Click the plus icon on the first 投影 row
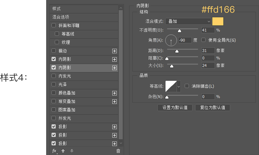259x155 pixels. tap(114, 127)
